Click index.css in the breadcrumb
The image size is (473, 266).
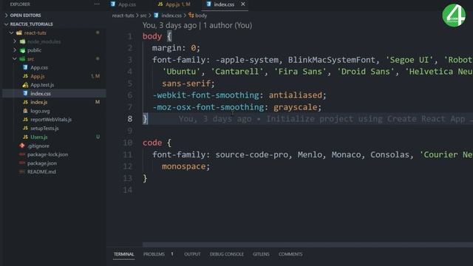[171, 16]
